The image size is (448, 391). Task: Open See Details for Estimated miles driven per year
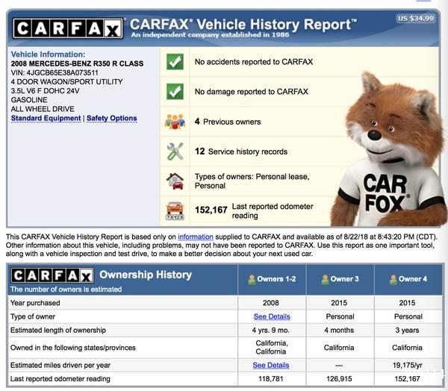click(271, 366)
